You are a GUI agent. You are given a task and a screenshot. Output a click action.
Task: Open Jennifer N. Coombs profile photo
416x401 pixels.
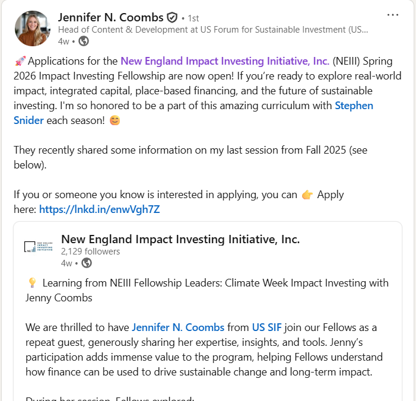[x=33, y=28]
